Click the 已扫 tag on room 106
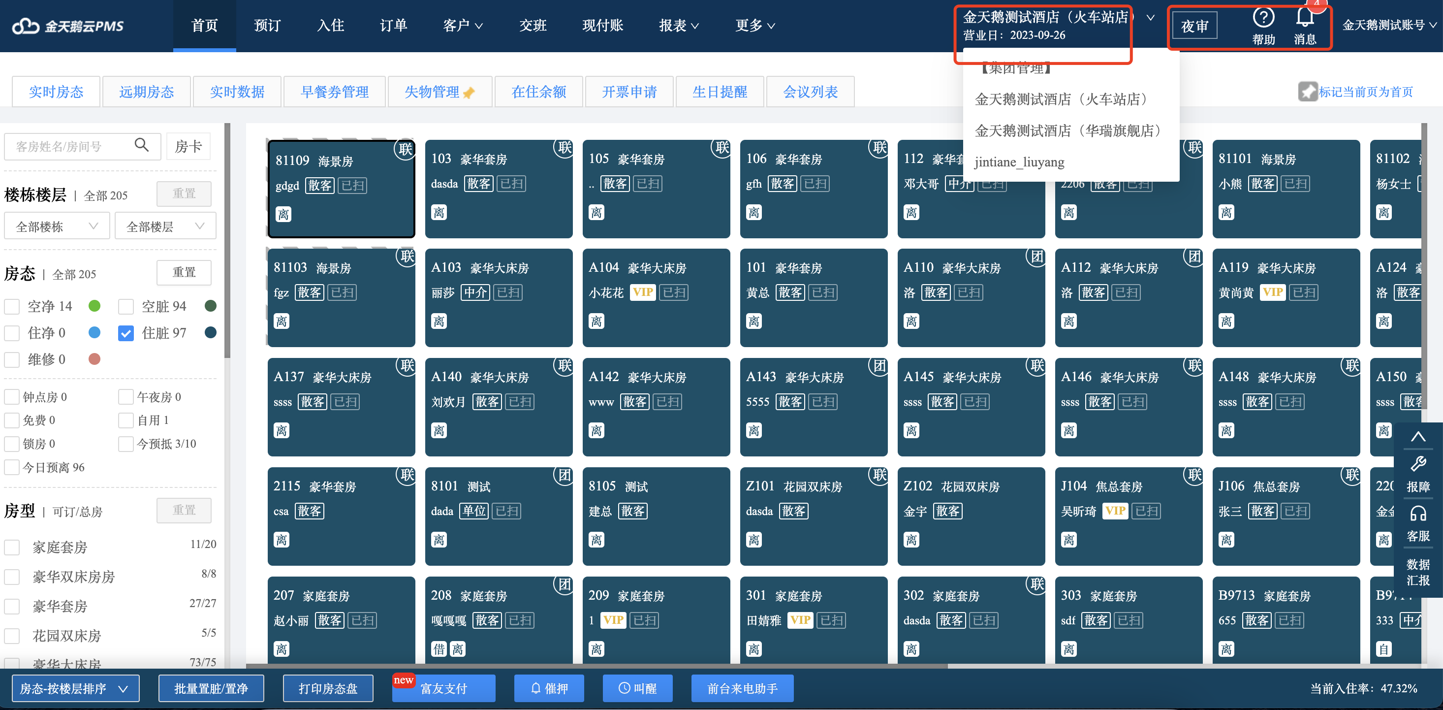 click(815, 183)
